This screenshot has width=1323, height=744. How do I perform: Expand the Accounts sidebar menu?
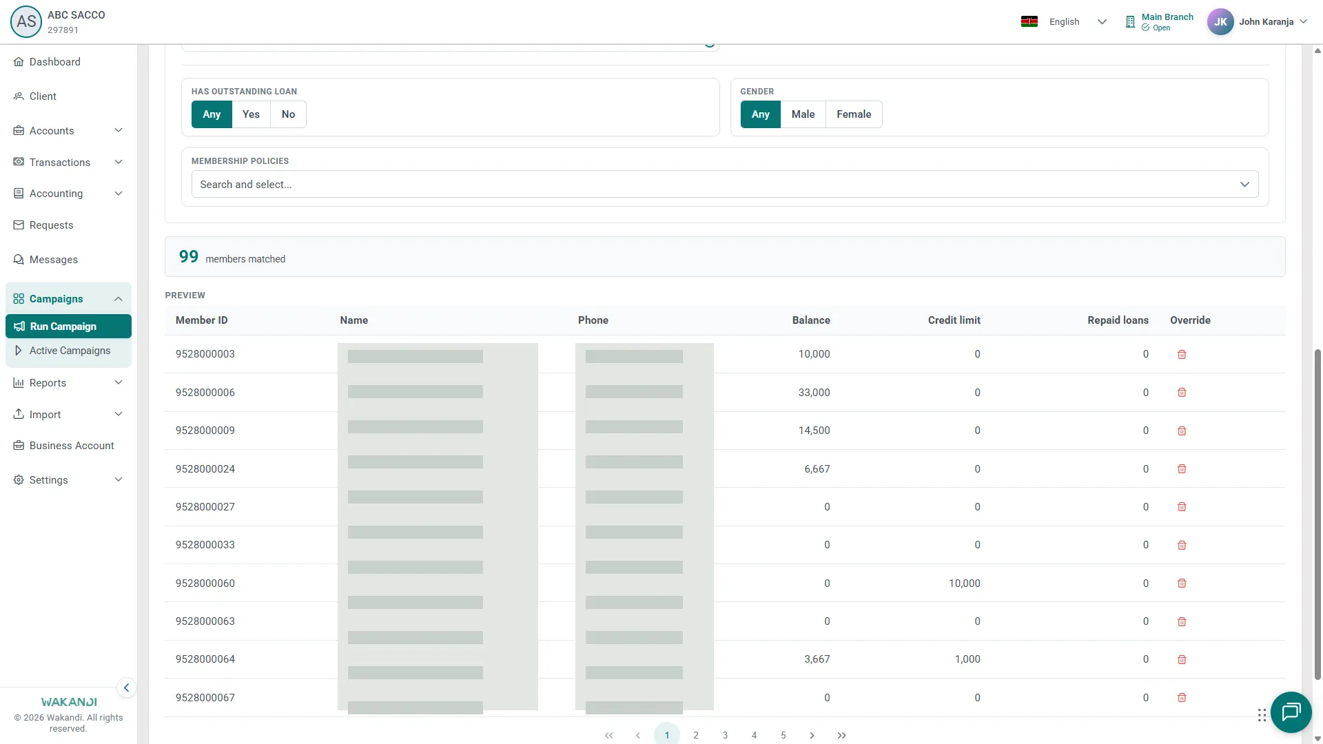(x=68, y=130)
